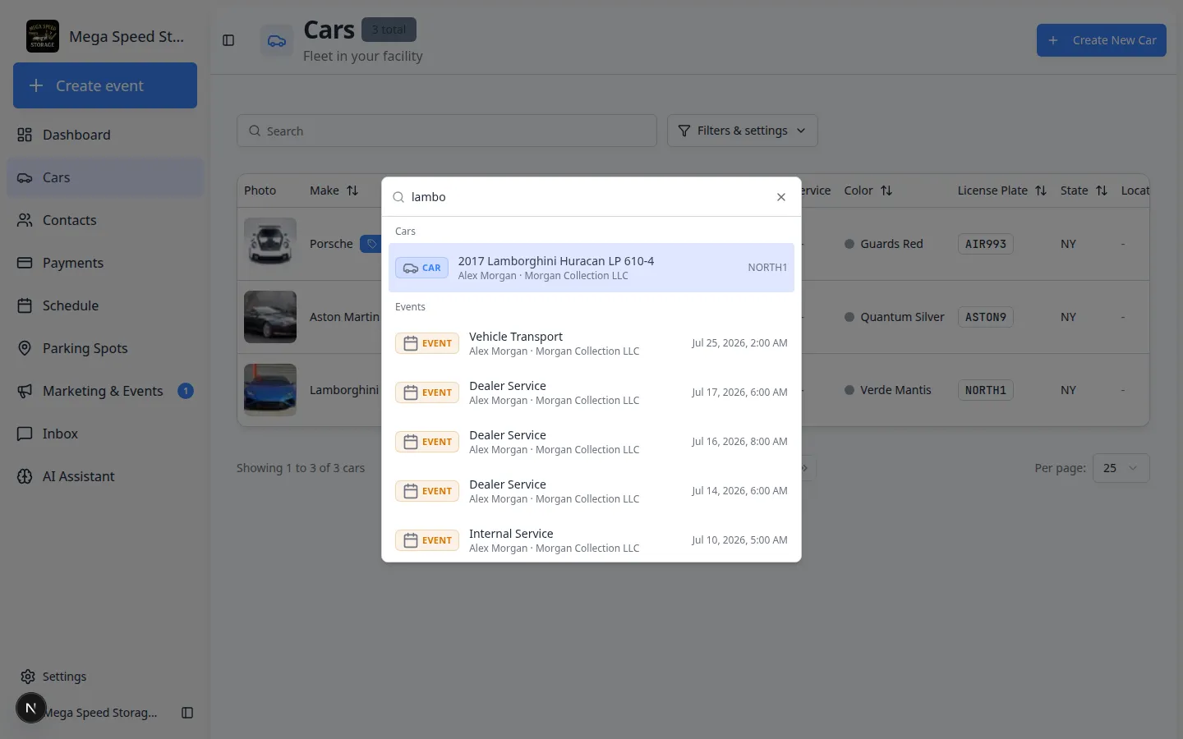Image resolution: width=1183 pixels, height=739 pixels.
Task: Open the Per page 25 dropdown
Action: [x=1121, y=468]
